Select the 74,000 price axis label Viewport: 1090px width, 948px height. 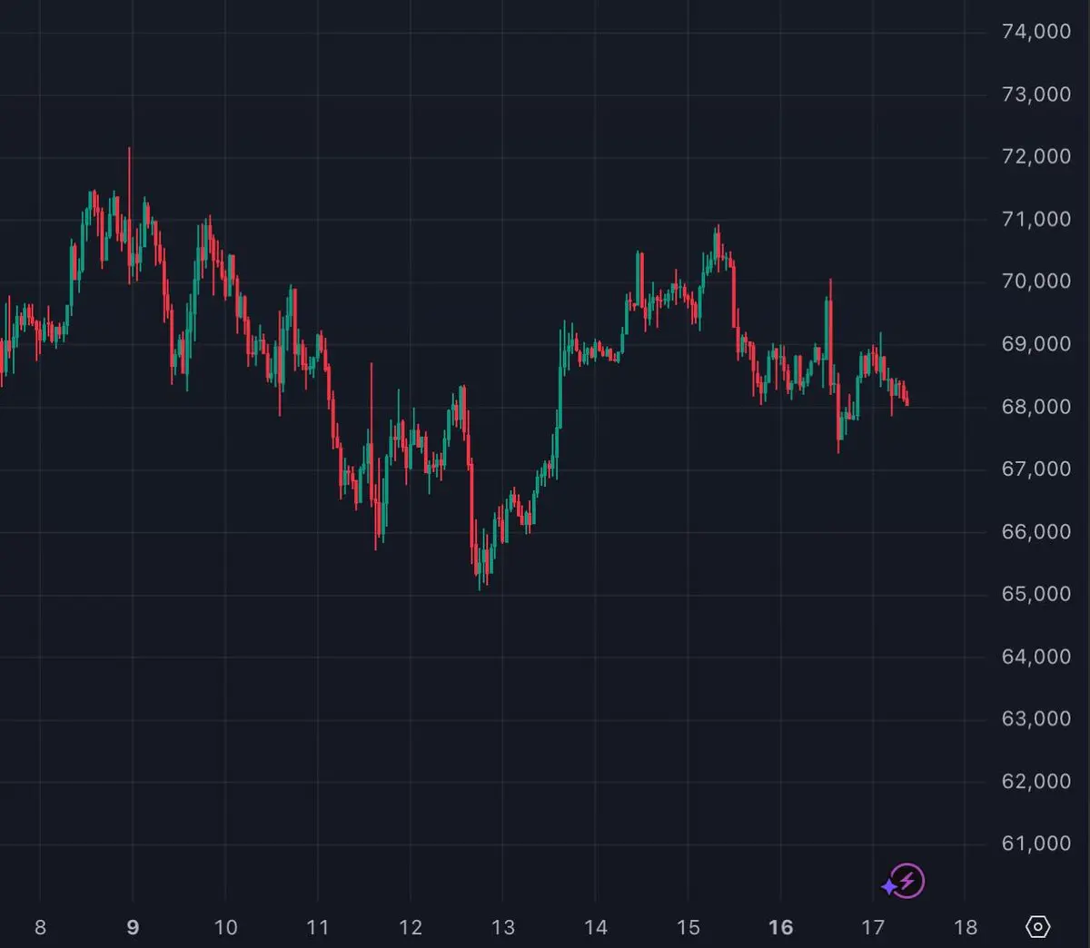coord(1036,32)
